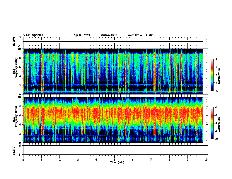Screen dimensions: 232x179
Task: Click the ch.1 voltage waveform trace
Action: pos(113,42)
